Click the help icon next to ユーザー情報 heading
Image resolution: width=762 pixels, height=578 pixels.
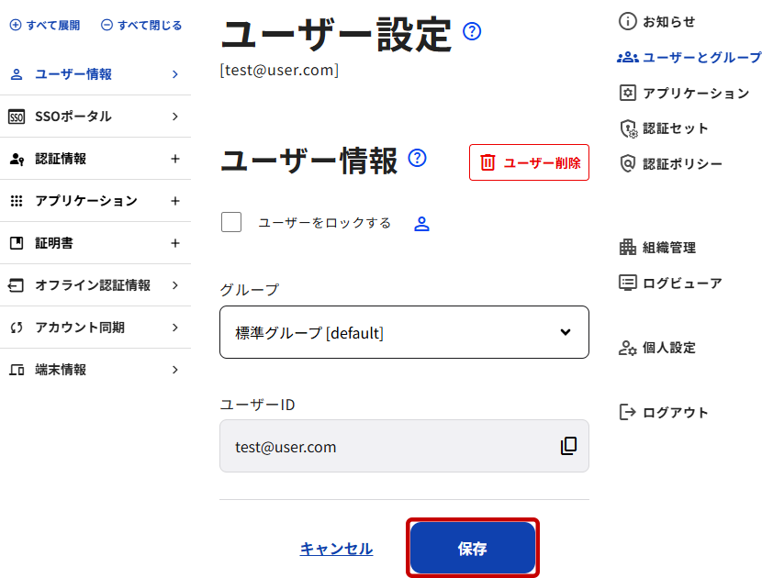[x=418, y=158]
